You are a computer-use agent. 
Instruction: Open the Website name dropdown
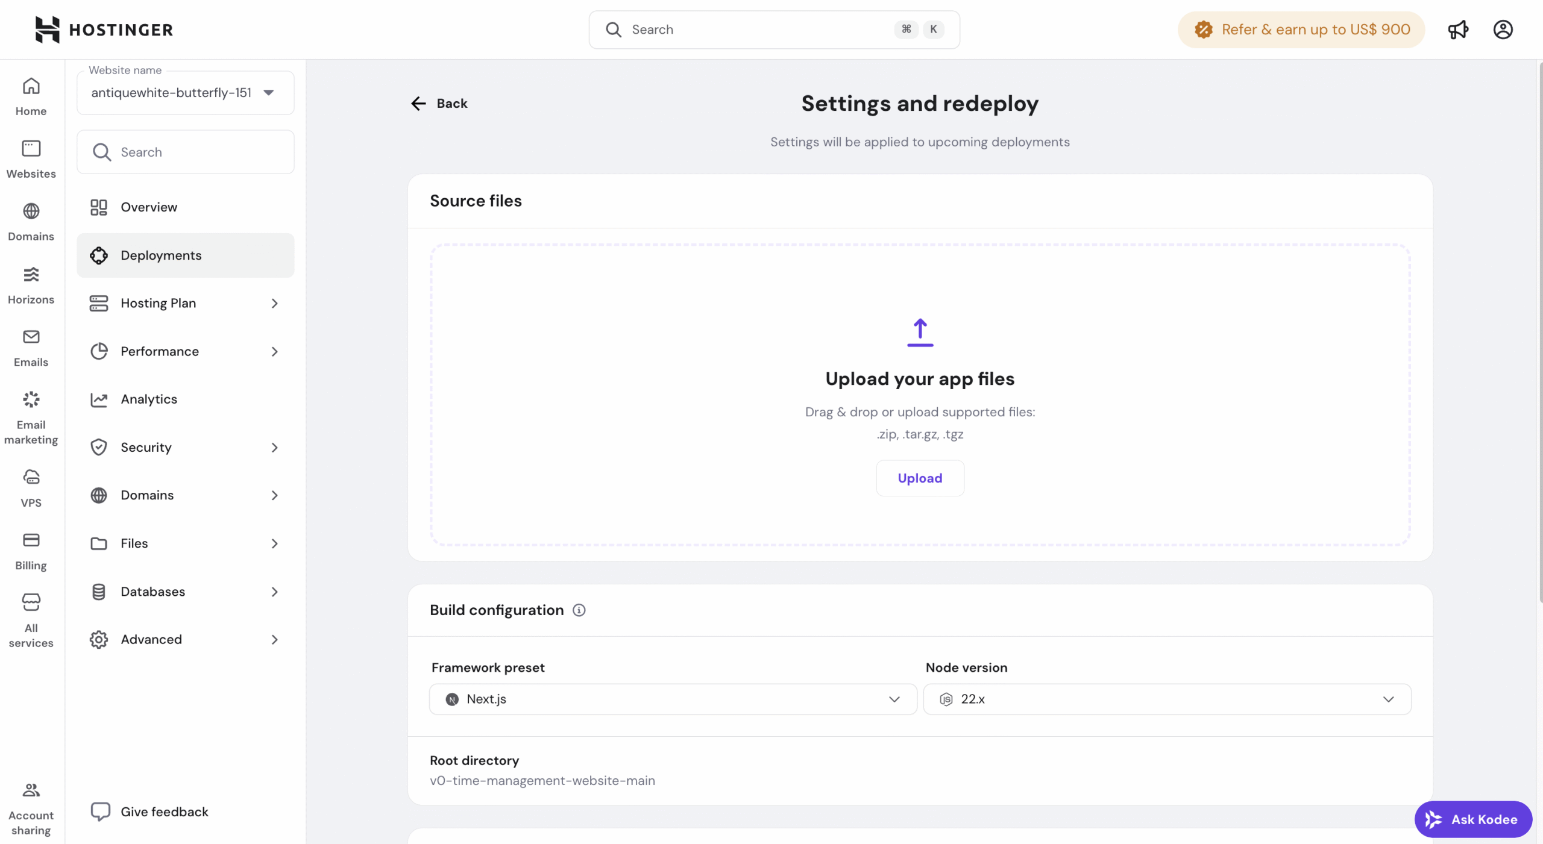(185, 93)
